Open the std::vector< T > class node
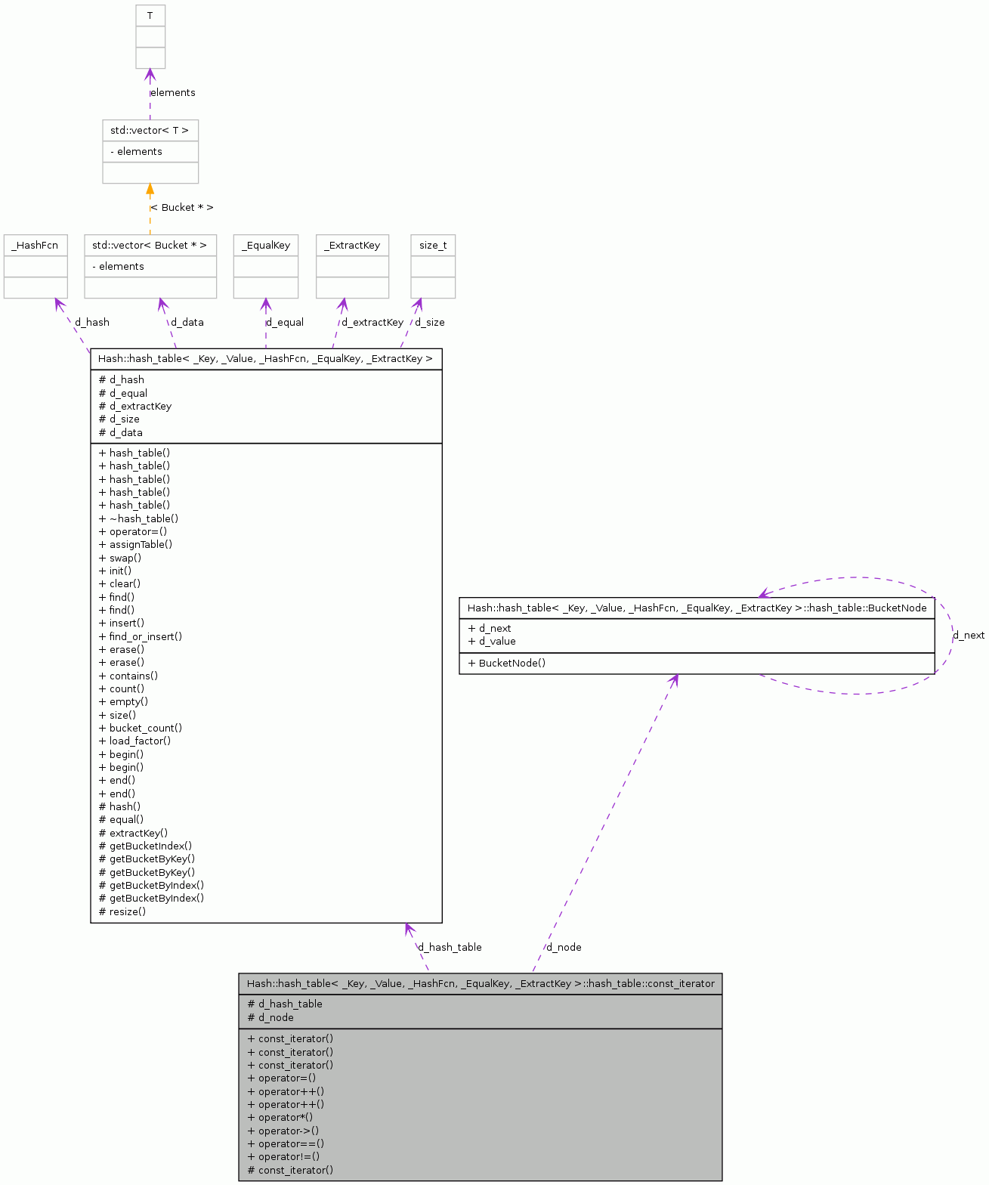Screen dimensions: 989x1185 click(150, 131)
